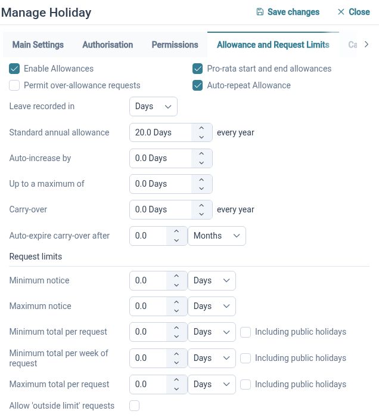Click the Maximum total per request 0.0 field
This screenshot has width=379, height=417.
coord(148,384)
